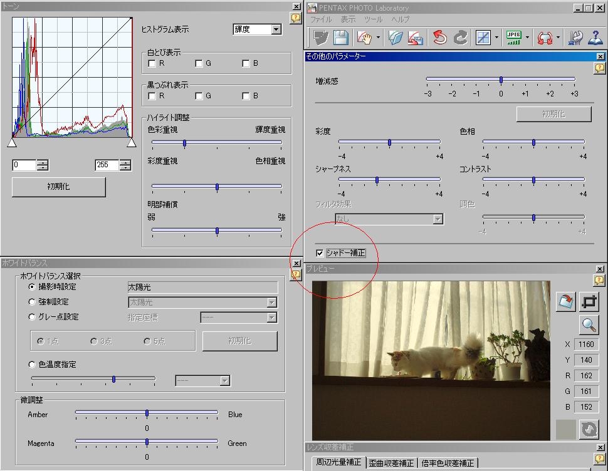Screen dimensions: 608x471
Task: Click the magnifier zoom tool icon
Action: [x=589, y=324]
